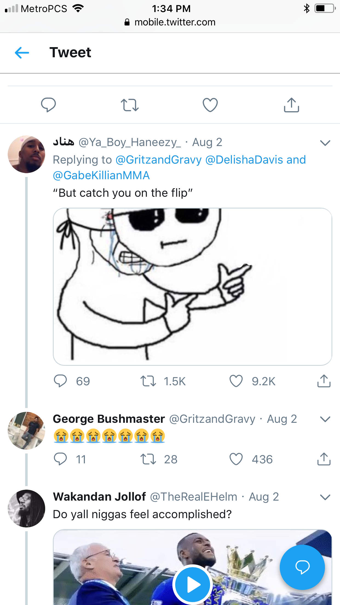Retweet George Bushmaster's tweet with 28 retweets
340x605 pixels.
148,459
